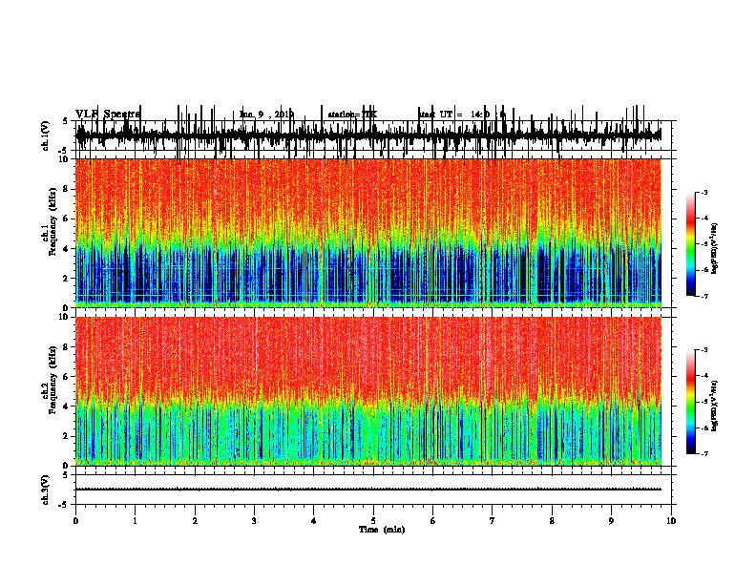Click the ch.1 spectrogram's color scale bar
756x584 pixels.
691,244
